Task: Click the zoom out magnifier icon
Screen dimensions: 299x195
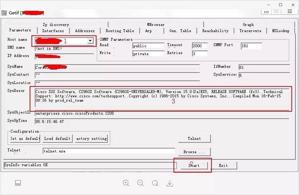Action: [141, 183]
